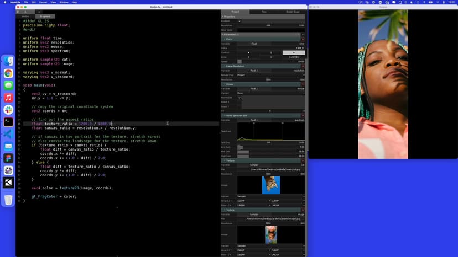
Task: Open Terminal from the dock
Action: pyautogui.click(x=8, y=122)
